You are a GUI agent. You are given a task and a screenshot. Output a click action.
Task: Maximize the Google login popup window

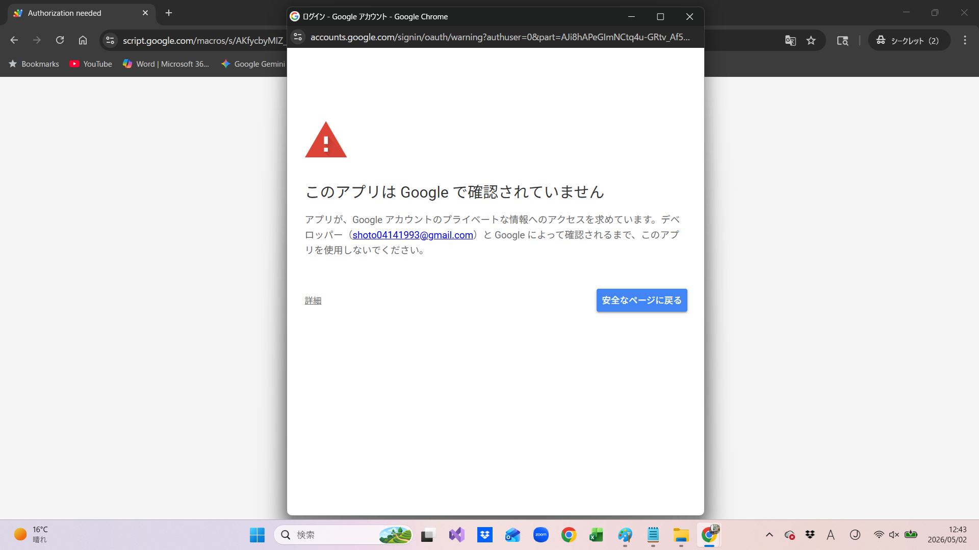tap(660, 17)
